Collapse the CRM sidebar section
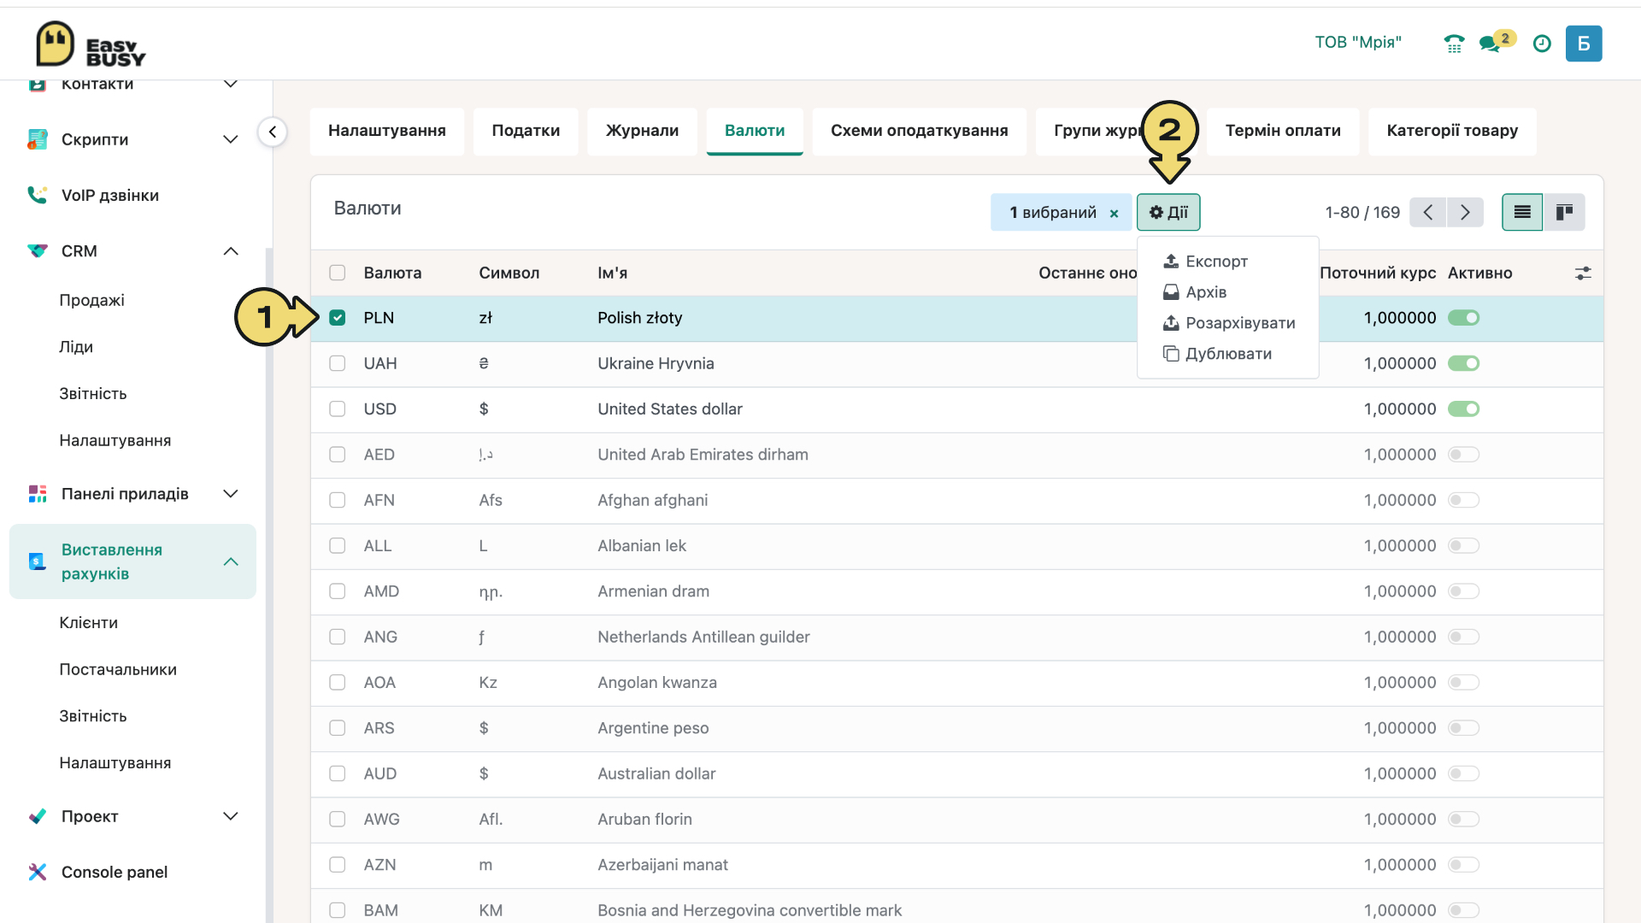Image resolution: width=1641 pixels, height=923 pixels. pyautogui.click(x=230, y=251)
